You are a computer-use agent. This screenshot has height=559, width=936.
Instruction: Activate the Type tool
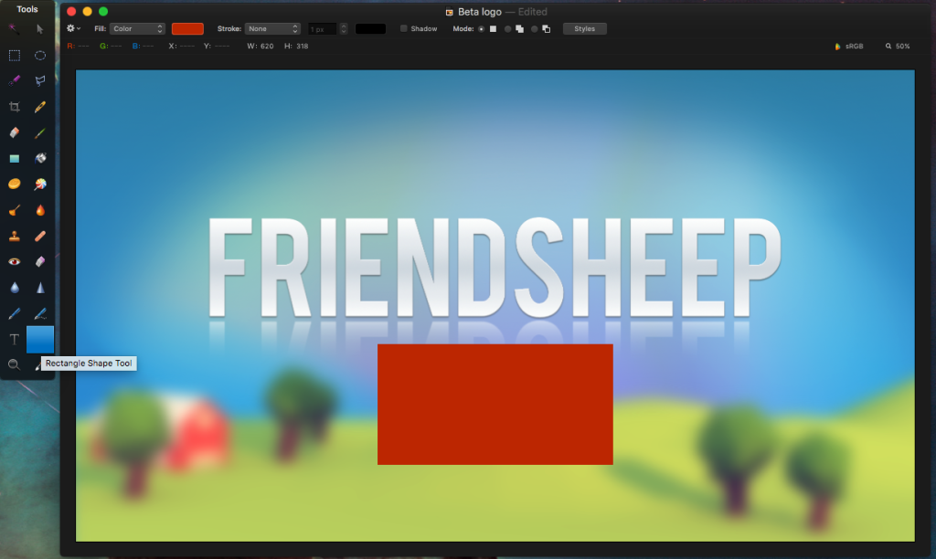point(15,340)
